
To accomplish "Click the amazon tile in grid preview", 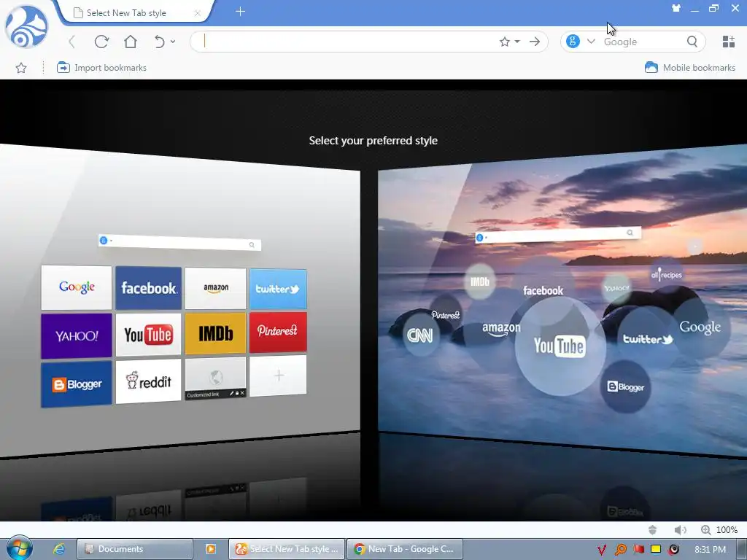I will click(x=215, y=288).
